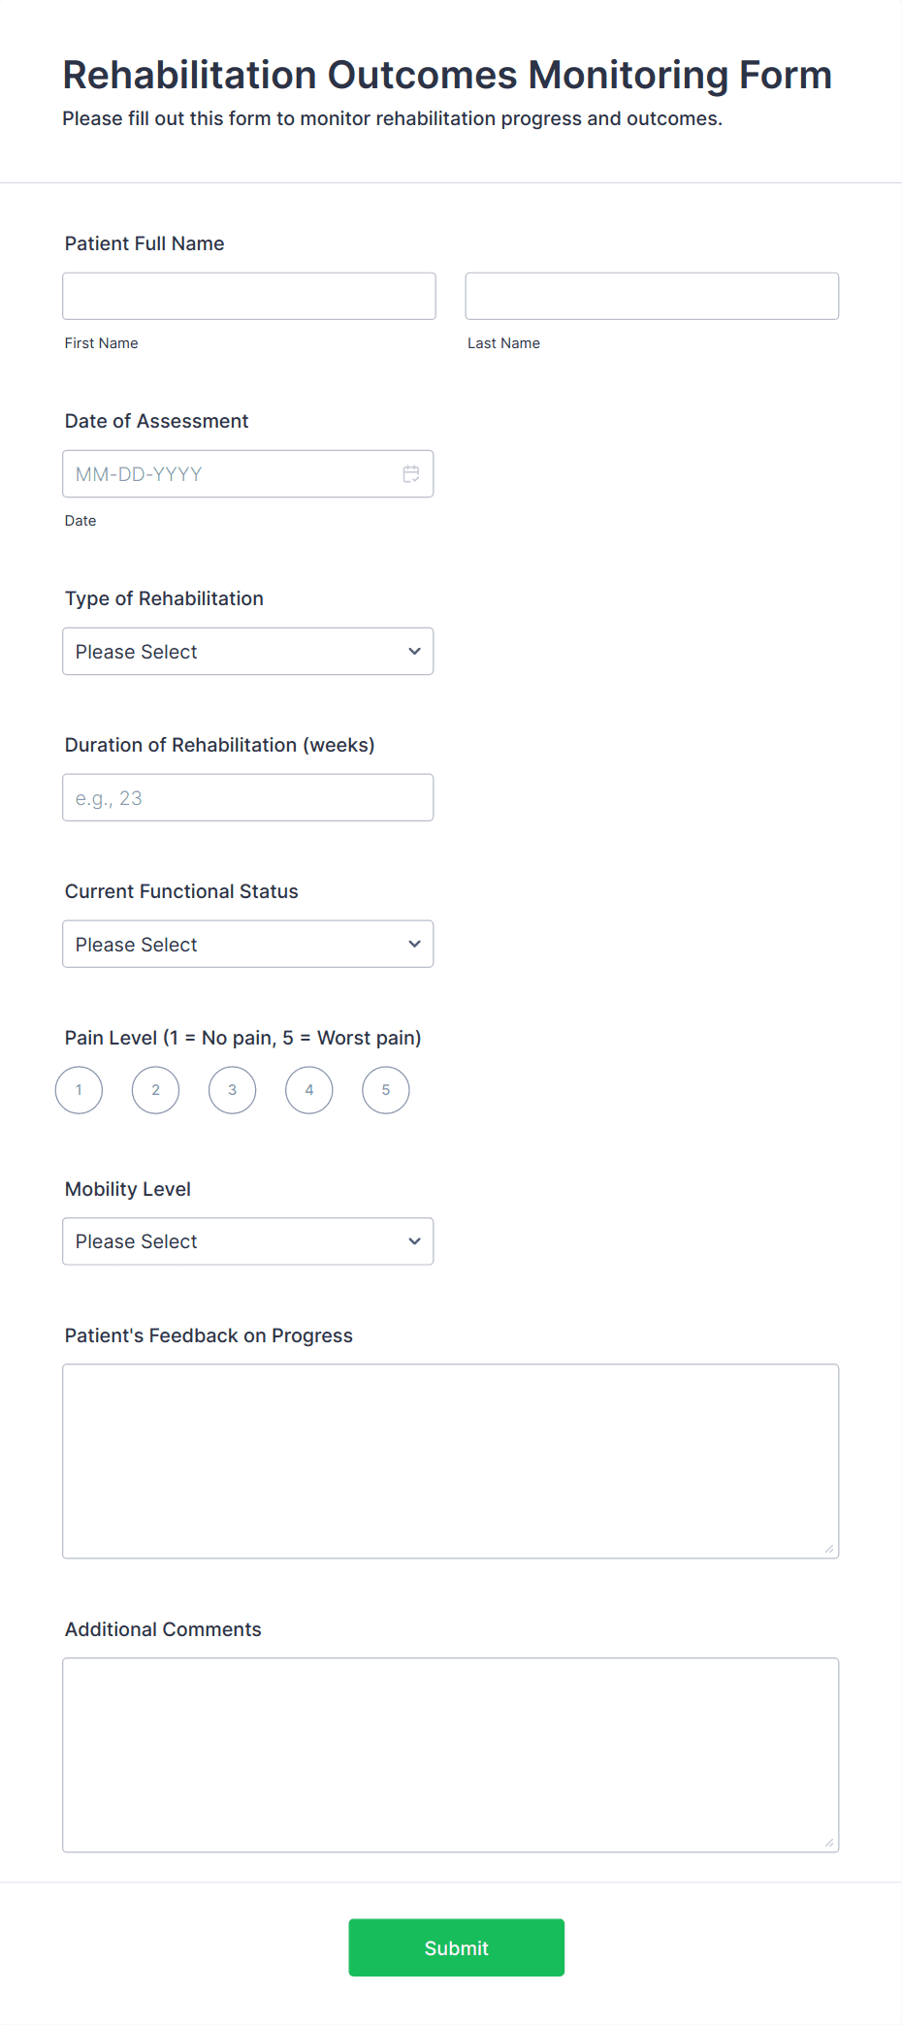
Task: Open the Current Functional Status dropdown
Action: 247,943
